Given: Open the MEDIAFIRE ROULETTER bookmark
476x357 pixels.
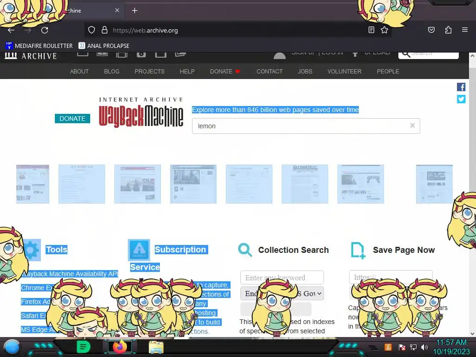Looking at the screenshot, I should click(x=39, y=46).
